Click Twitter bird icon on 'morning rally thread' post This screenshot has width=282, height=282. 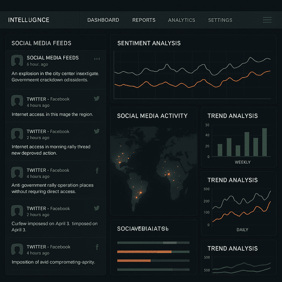(x=97, y=131)
